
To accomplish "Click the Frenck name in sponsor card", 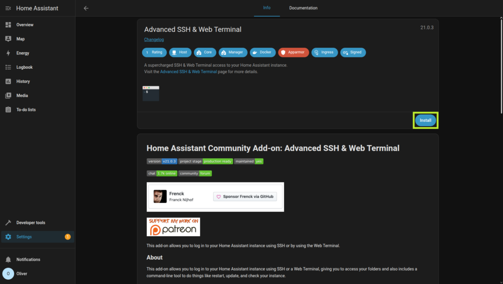I will tap(177, 194).
